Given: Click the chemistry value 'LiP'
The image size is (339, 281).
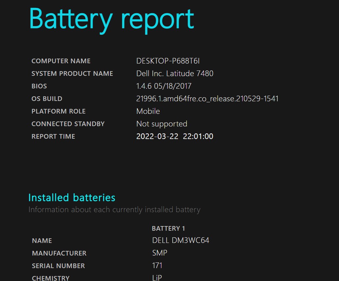Looking at the screenshot, I should (x=157, y=278).
